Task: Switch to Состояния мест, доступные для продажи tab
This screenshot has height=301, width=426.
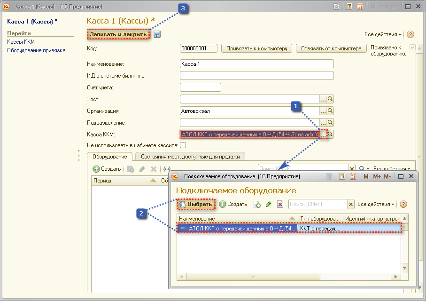Action: (x=190, y=157)
